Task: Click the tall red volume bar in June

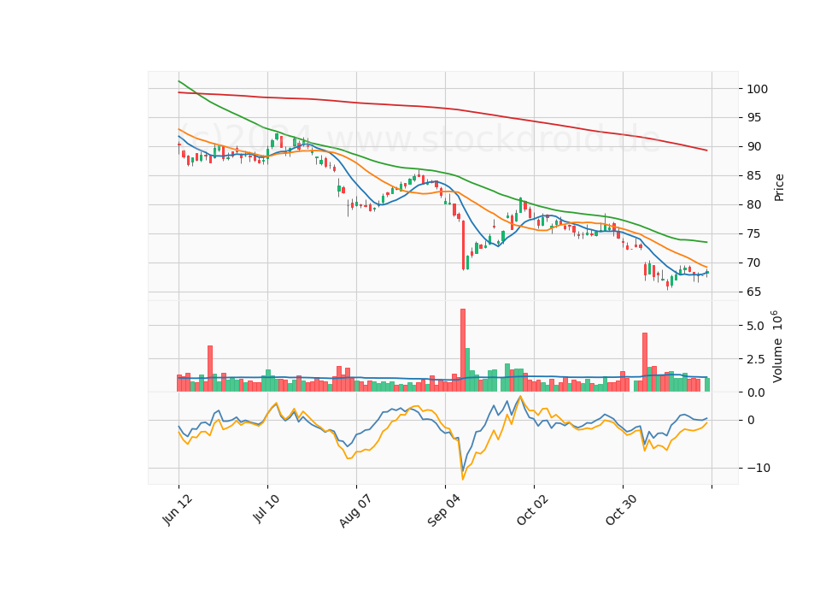Action: point(210,369)
